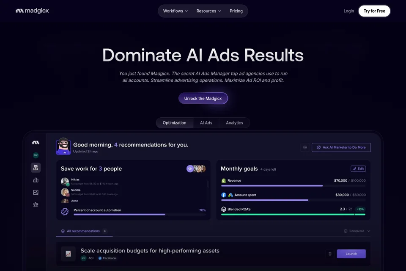This screenshot has height=271, width=406.
Task: Click the Updated 2h ago text
Action: [x=86, y=151]
